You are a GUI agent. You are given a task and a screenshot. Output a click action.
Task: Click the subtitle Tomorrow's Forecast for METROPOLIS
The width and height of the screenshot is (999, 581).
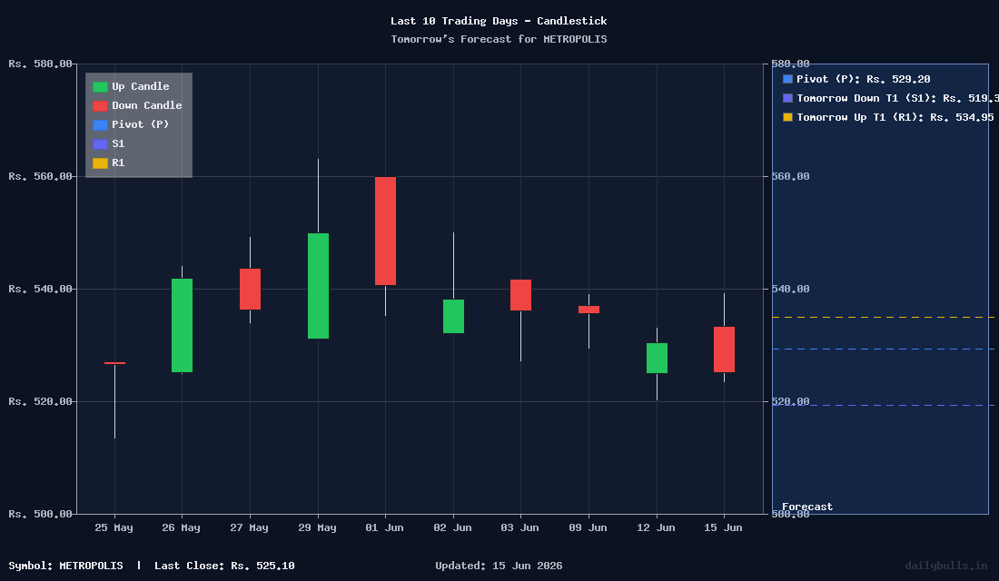499,40
